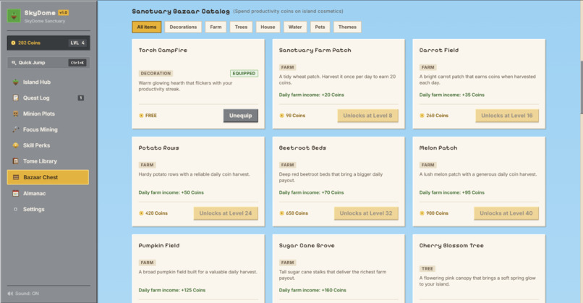The width and height of the screenshot is (583, 303).
Task: Click Unlocks at Level 8 button
Action: point(367,116)
